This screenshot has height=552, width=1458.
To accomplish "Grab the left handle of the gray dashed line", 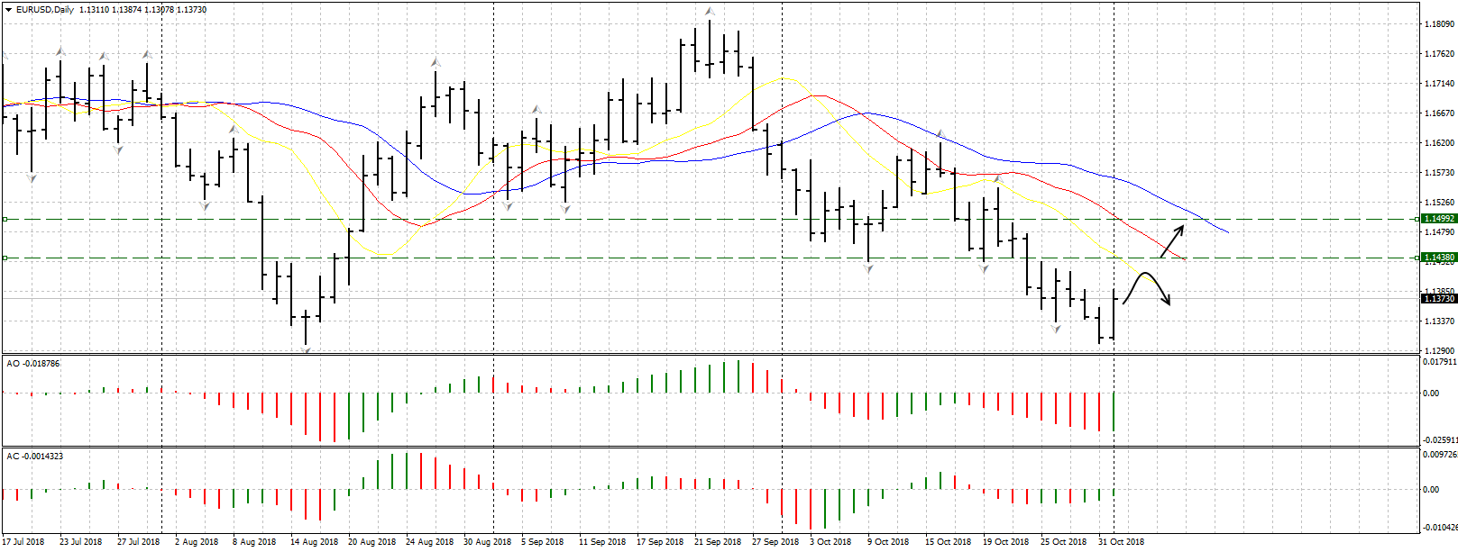I will coord(5,219).
